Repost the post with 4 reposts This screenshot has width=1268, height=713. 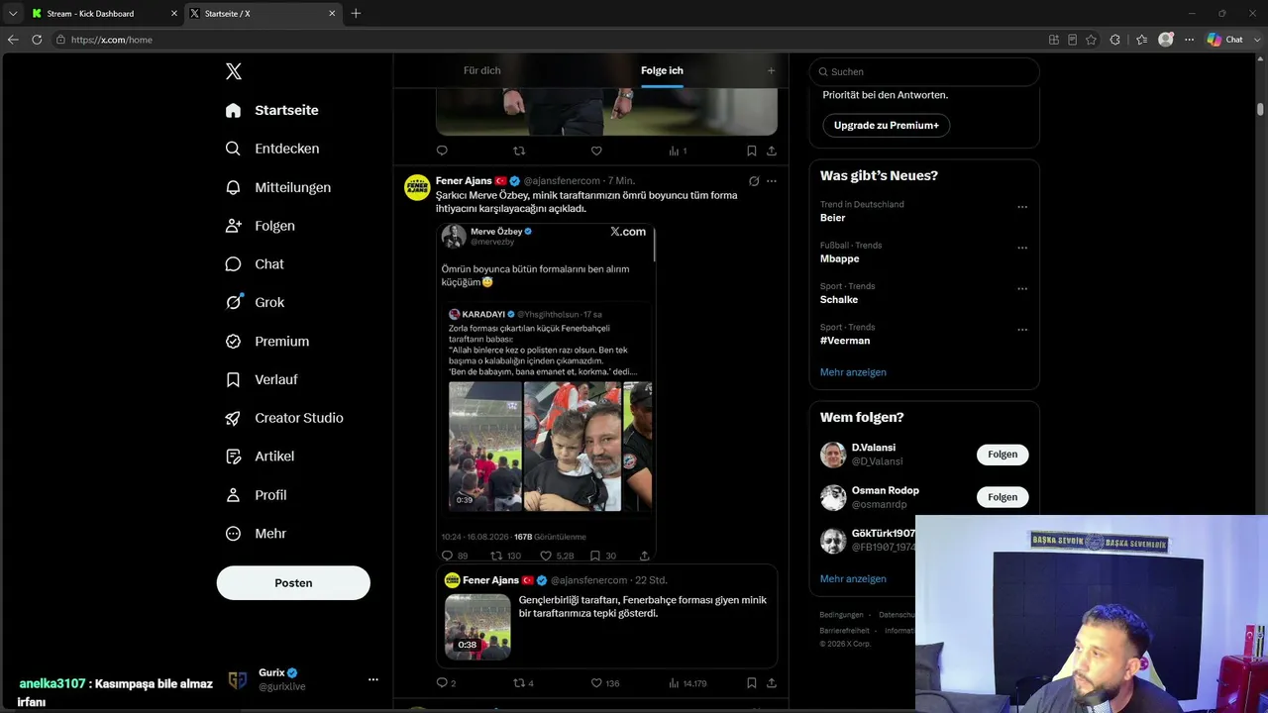tap(523, 682)
